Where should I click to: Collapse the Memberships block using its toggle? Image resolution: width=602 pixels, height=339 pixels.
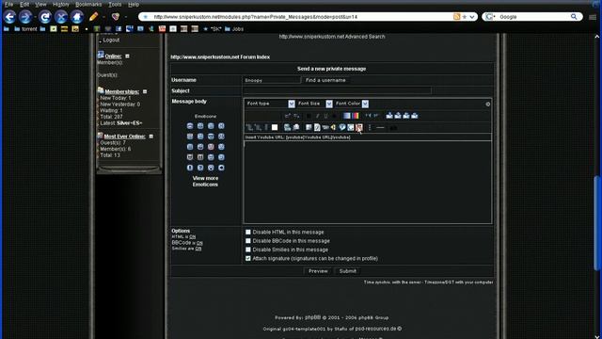[x=145, y=91]
